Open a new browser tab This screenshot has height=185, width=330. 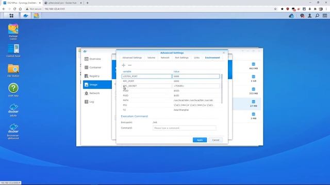pyautogui.click(x=87, y=3)
